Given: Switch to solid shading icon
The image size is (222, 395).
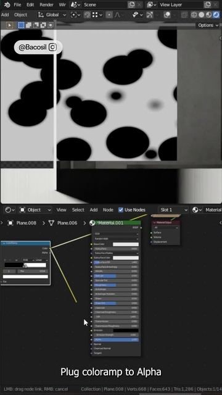Looking at the screenshot, I should click(x=202, y=15).
